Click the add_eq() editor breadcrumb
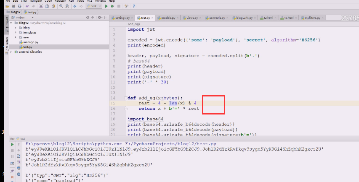 (134, 24)
